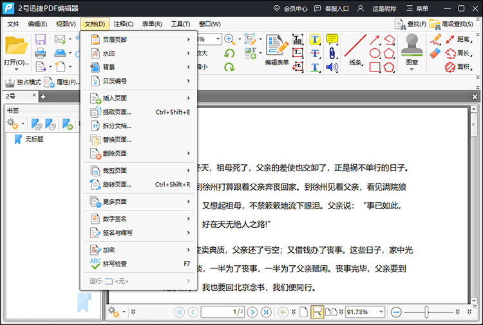
Task: Open 属性(P) properties button
Action: coord(62,82)
